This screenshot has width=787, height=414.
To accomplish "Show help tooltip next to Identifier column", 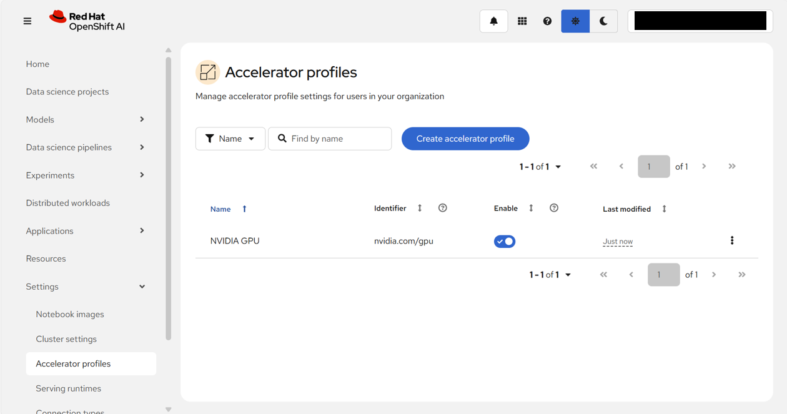I will [443, 208].
